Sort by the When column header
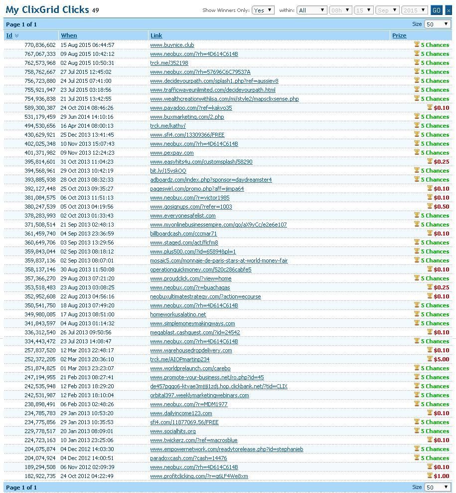The height and width of the screenshot is (493, 456). coord(69,35)
